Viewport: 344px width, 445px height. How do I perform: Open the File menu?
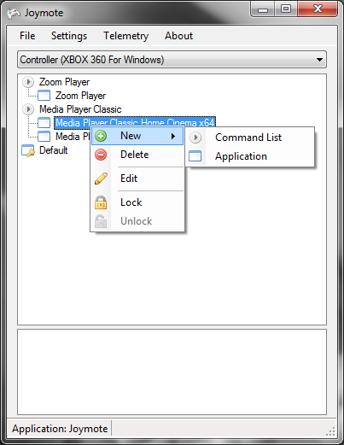click(27, 36)
